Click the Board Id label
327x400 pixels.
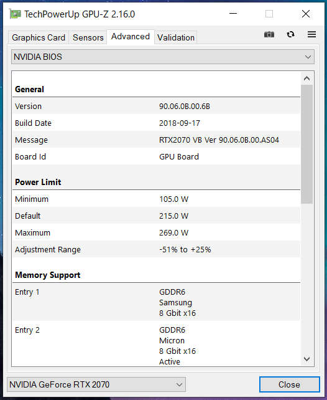pyautogui.click(x=30, y=156)
